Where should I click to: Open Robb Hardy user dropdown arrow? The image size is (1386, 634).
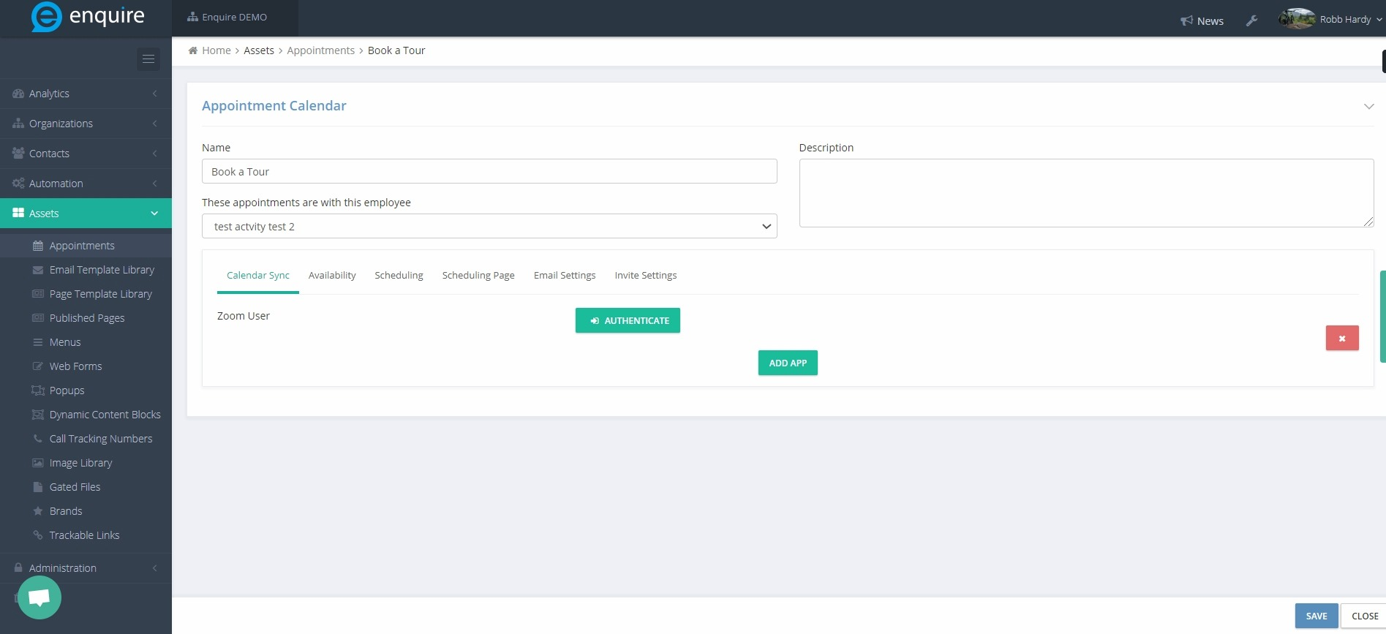pyautogui.click(x=1379, y=20)
